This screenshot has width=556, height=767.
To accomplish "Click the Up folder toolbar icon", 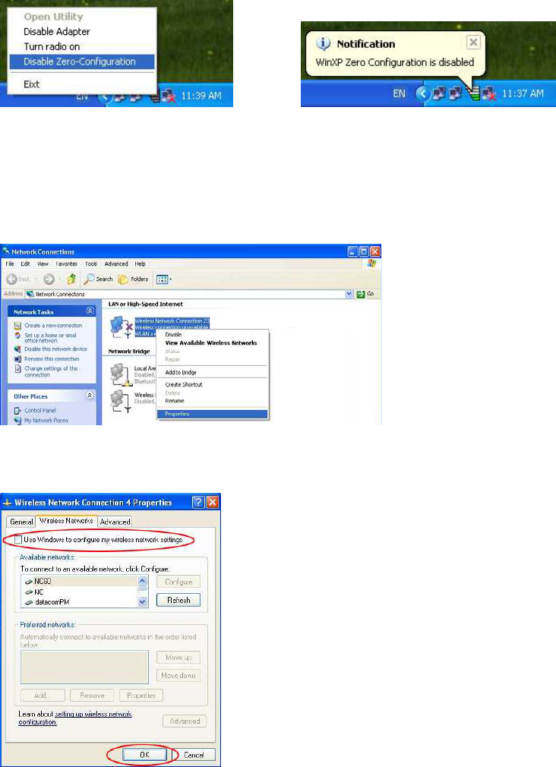I will [71, 279].
